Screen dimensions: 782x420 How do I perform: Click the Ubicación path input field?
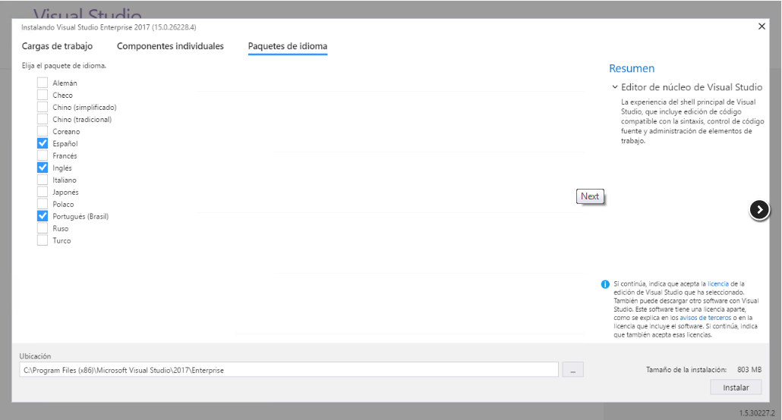click(289, 370)
